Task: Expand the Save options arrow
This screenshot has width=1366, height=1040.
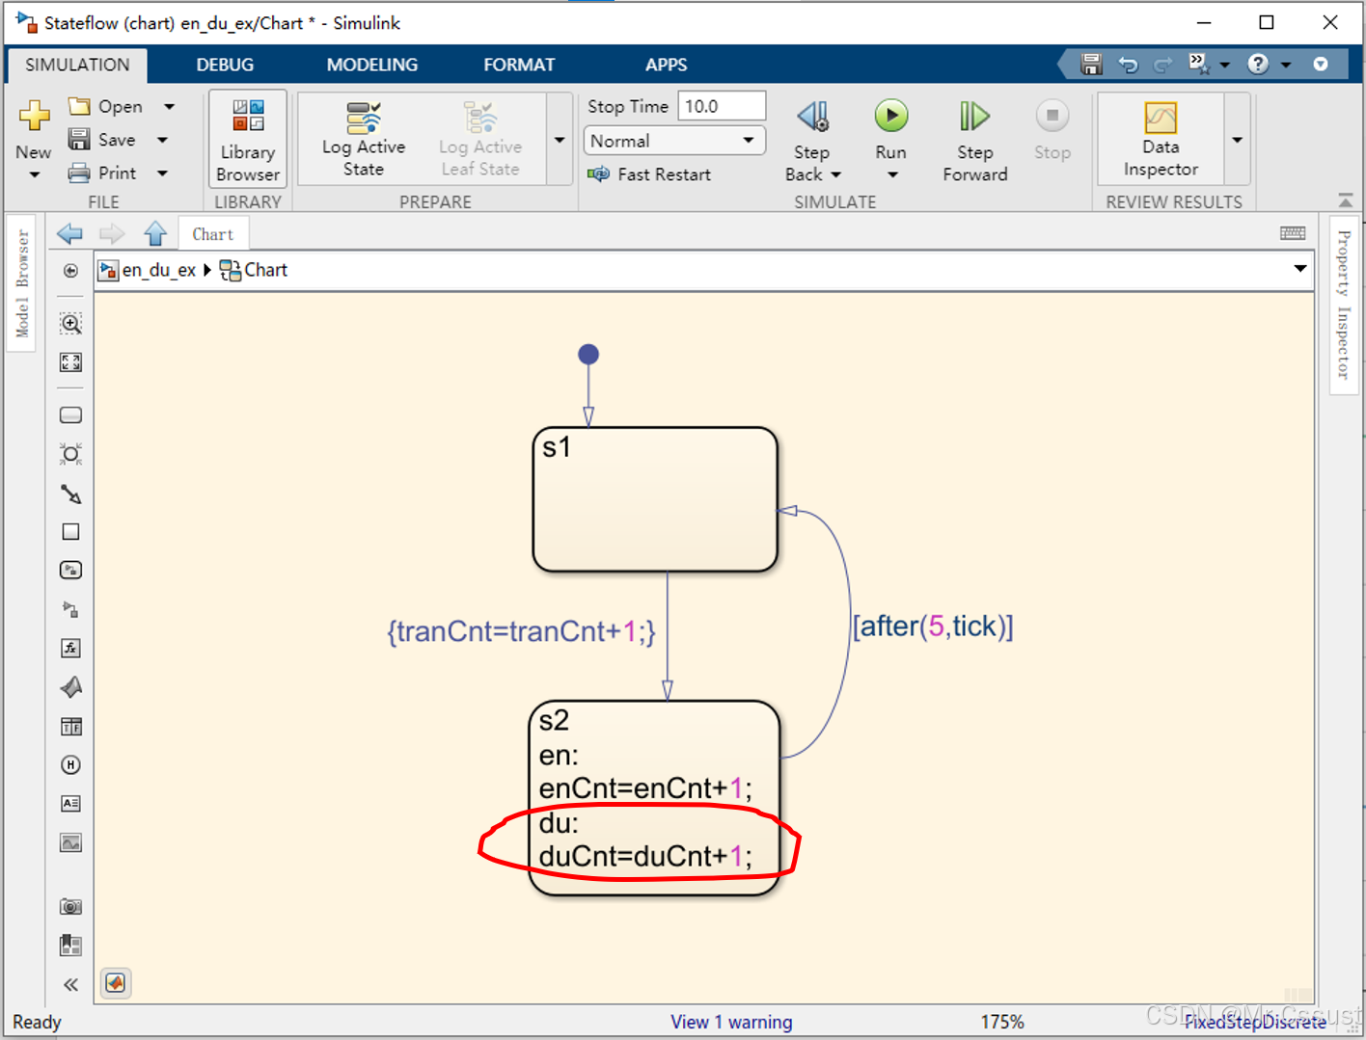Action: [163, 140]
